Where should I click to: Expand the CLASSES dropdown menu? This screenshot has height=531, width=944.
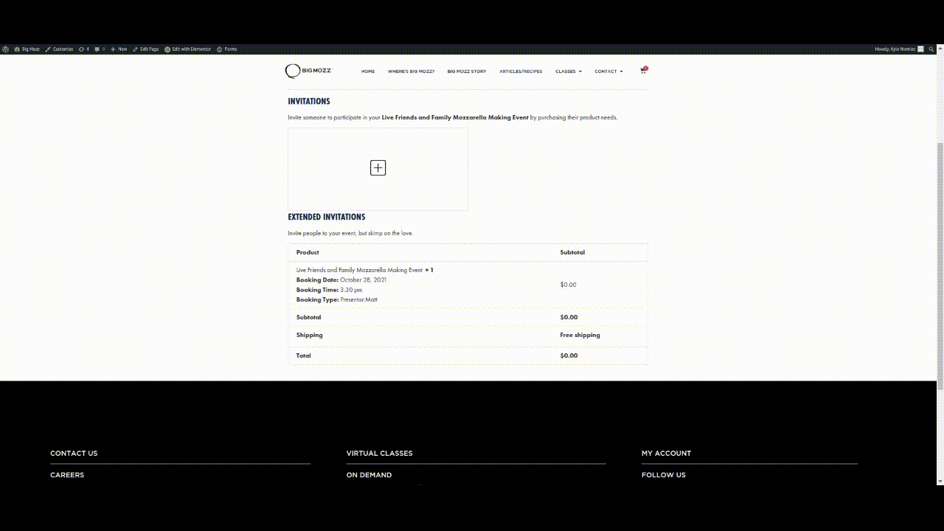click(568, 72)
